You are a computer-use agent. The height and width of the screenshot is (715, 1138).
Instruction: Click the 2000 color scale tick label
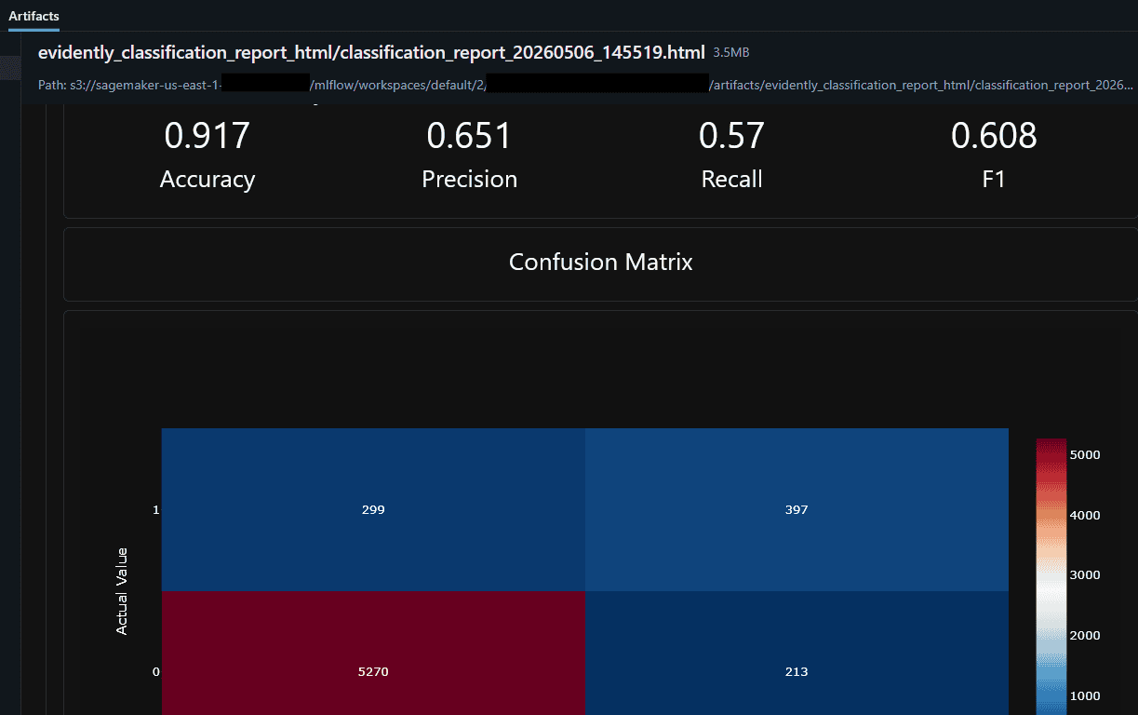pyautogui.click(x=1085, y=635)
